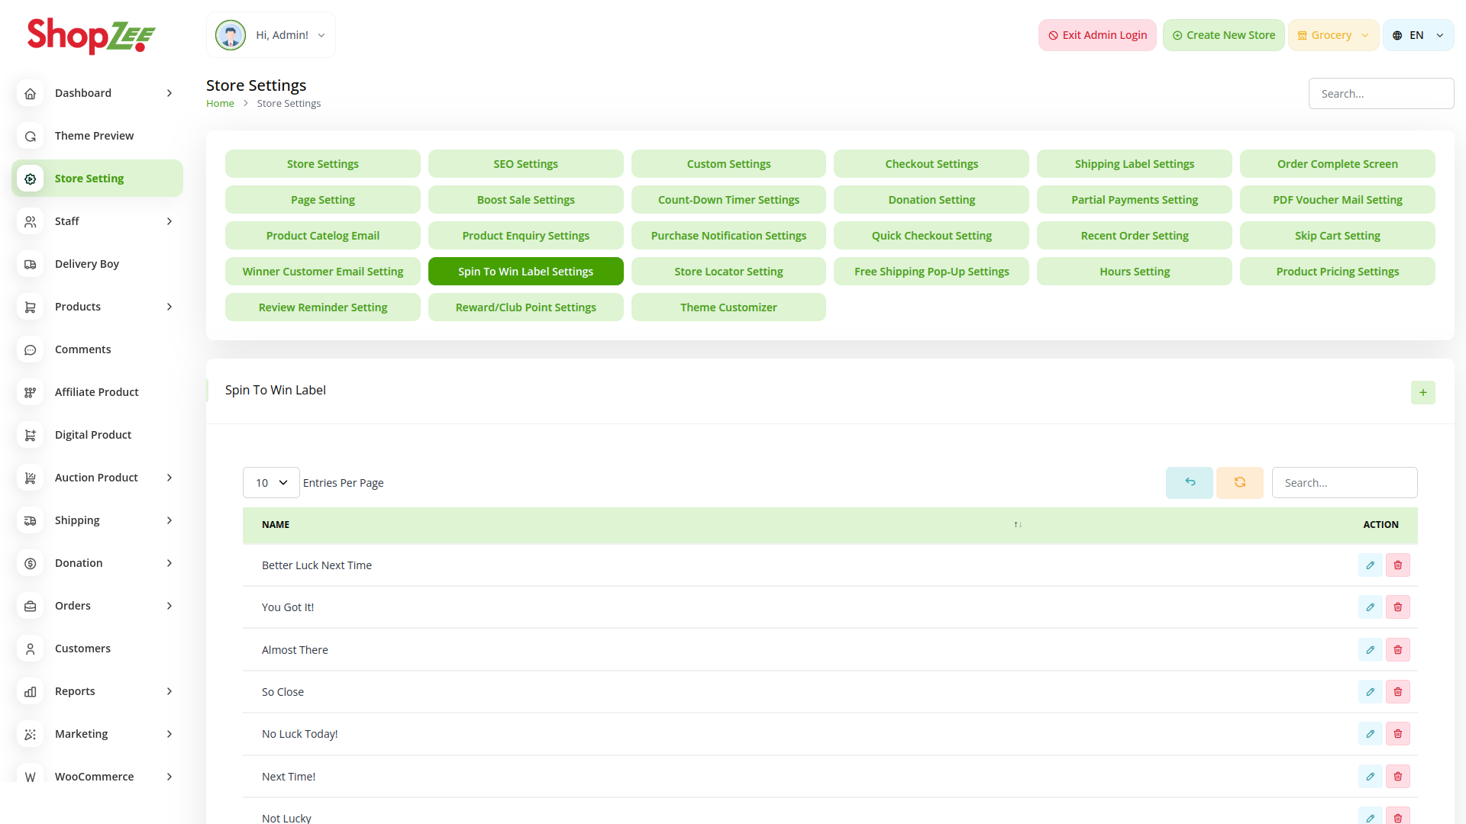Edit the Almost There label
This screenshot has height=824, width=1466.
pyautogui.click(x=1370, y=650)
